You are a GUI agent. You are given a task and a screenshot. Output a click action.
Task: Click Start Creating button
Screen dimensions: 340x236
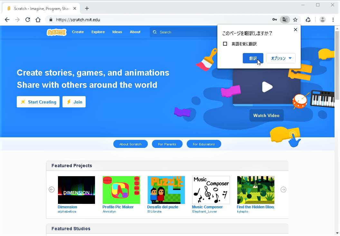38,102
